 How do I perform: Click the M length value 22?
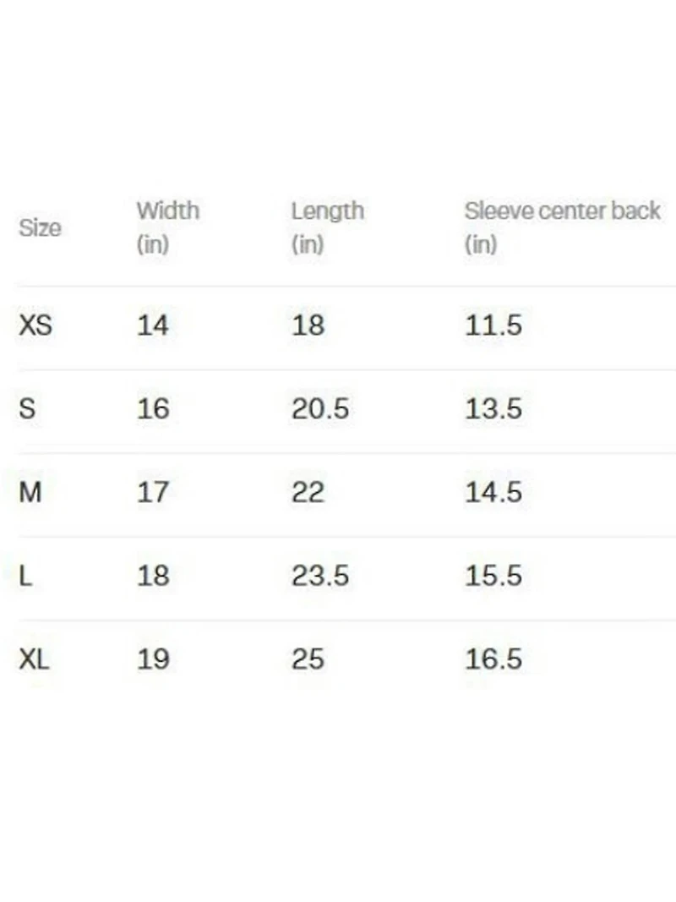[308, 491]
